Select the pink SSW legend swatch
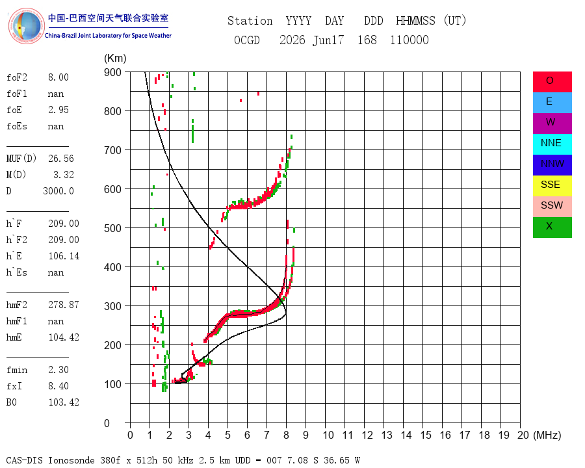The image size is (585, 468). pyautogui.click(x=552, y=207)
